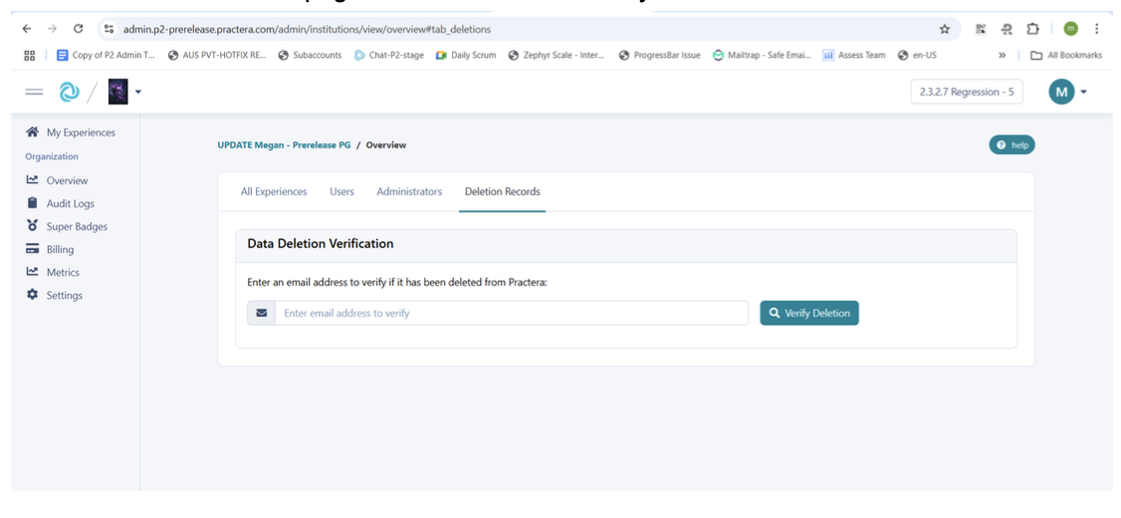Open user avatar M dropdown
This screenshot has width=1121, height=518.
[x=1067, y=92]
